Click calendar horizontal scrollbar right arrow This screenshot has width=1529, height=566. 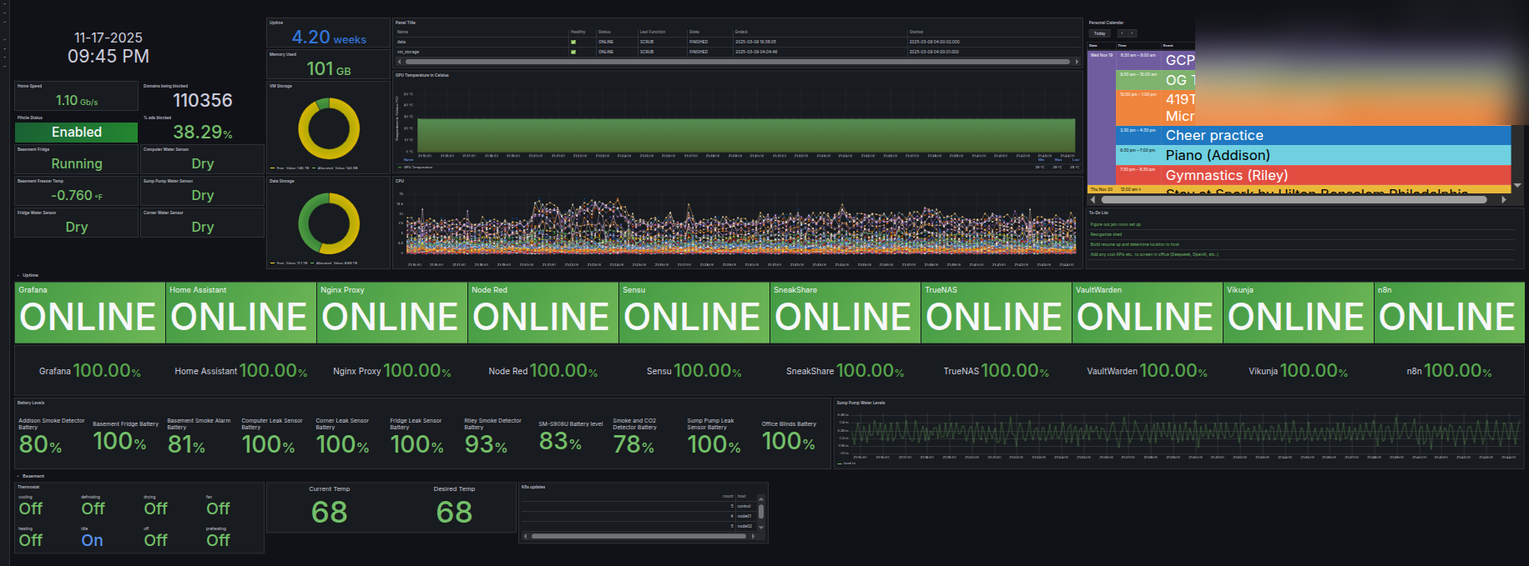pyautogui.click(x=1504, y=200)
